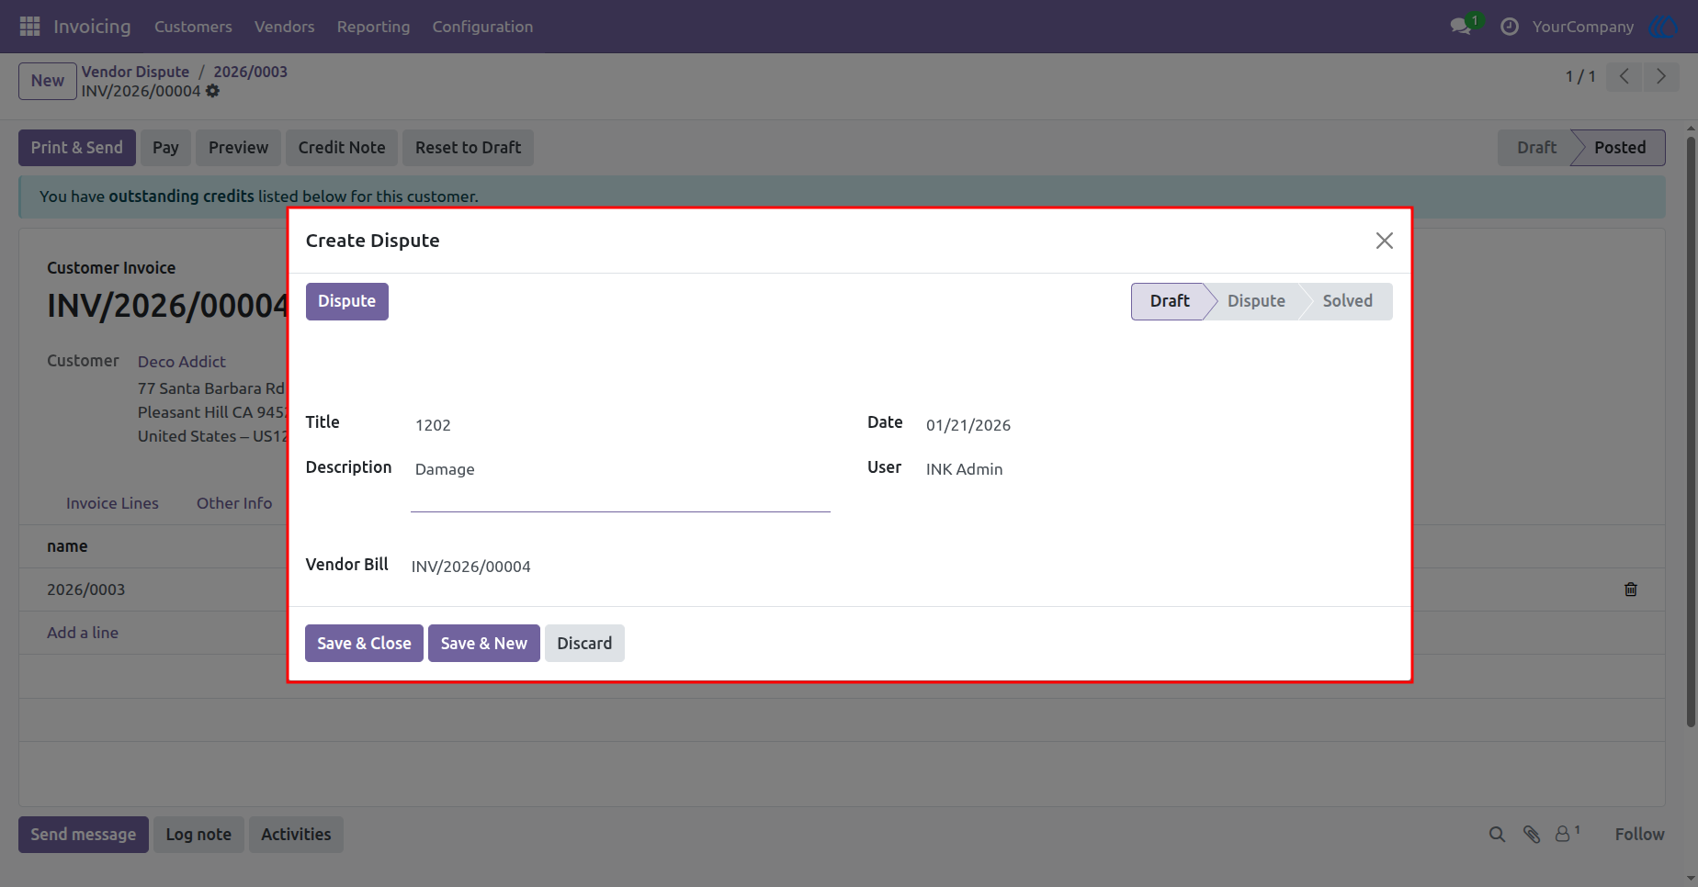
Task: Open the Vendors menu
Action: point(285,27)
